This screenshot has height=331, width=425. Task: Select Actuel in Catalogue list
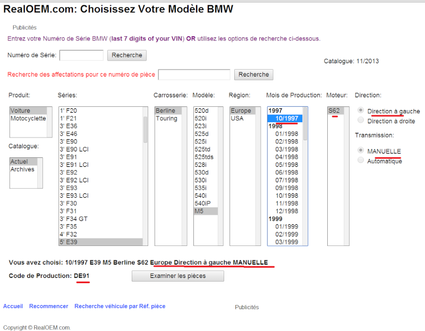click(x=23, y=162)
